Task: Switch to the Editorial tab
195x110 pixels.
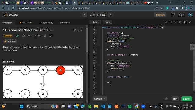Action: click(x=26, y=23)
